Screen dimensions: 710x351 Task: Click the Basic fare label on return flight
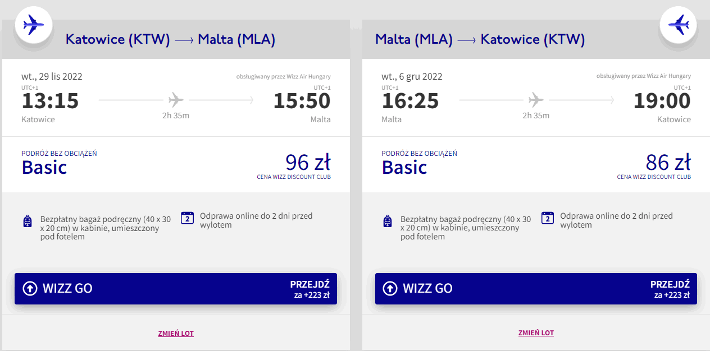point(404,167)
